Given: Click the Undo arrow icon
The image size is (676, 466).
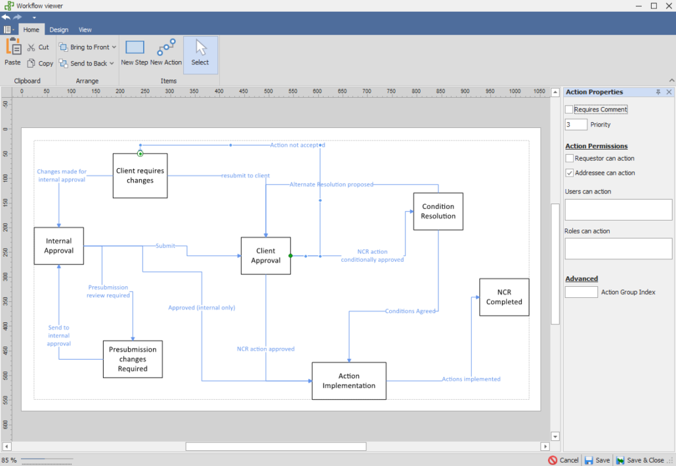Looking at the screenshot, I should tap(5, 17).
